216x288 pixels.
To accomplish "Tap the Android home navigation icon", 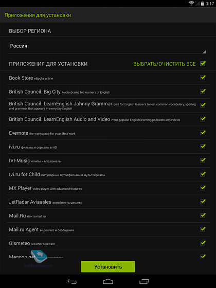I will [108, 281].
